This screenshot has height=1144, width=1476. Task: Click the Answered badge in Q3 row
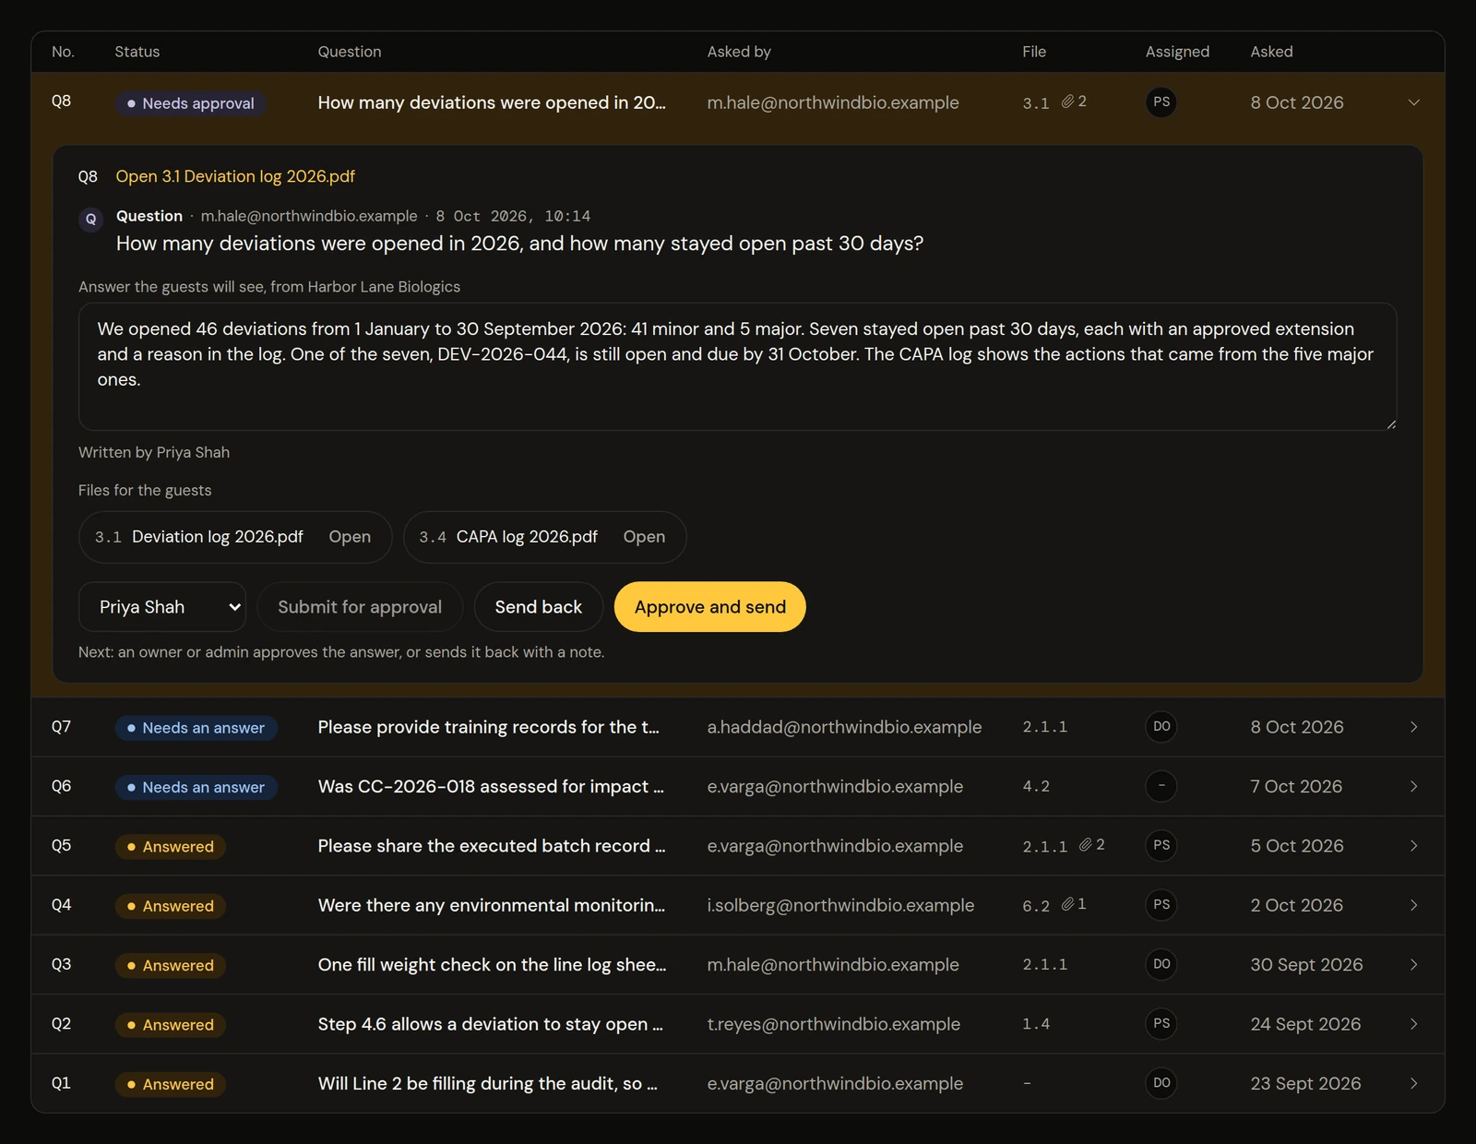click(x=171, y=965)
